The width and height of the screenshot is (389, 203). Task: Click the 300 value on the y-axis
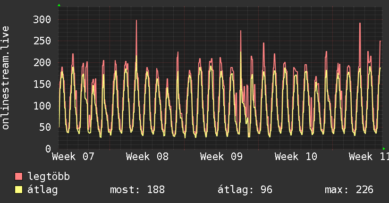tap(42, 19)
